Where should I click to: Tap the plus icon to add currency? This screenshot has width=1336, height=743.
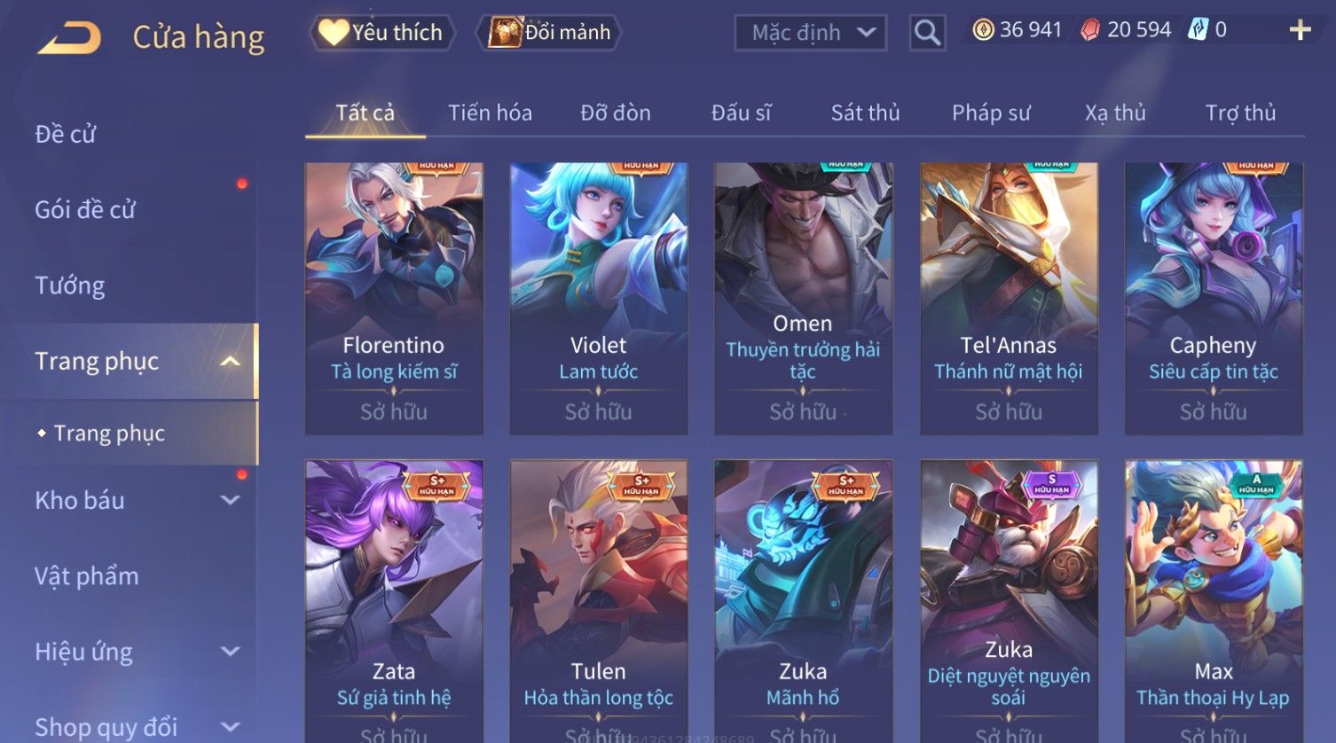click(1300, 30)
